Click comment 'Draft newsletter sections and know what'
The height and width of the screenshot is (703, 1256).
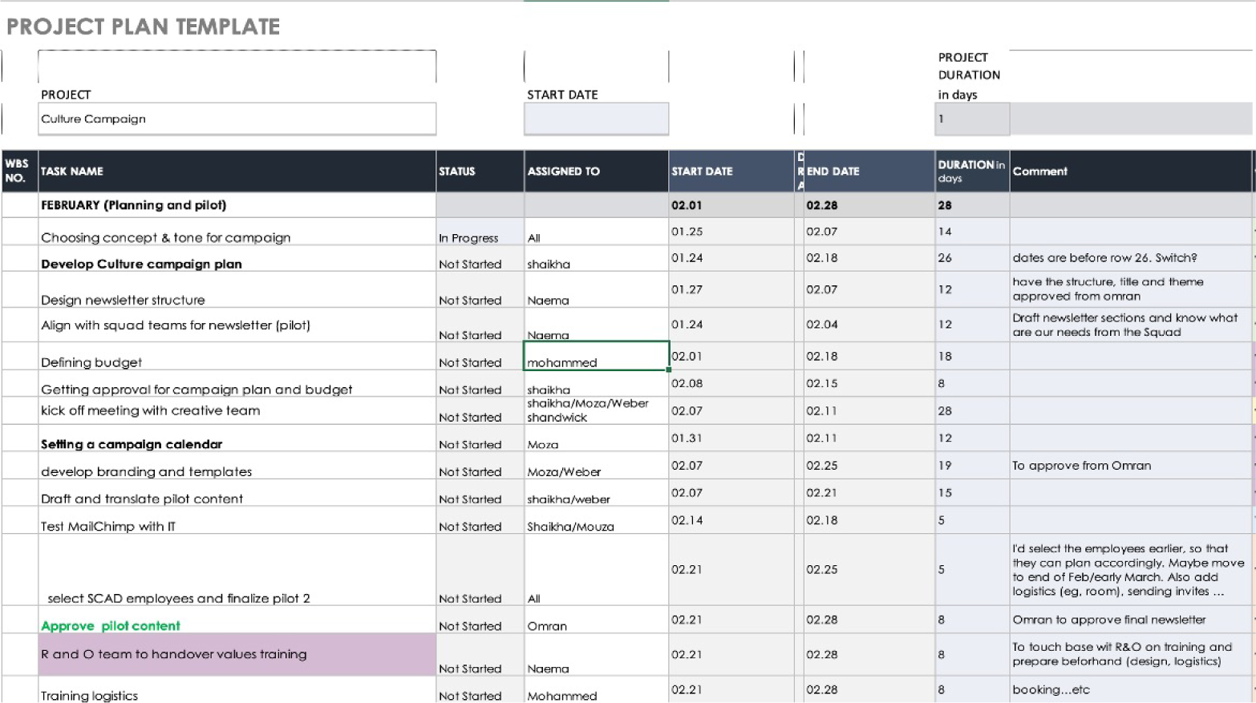coord(1131,325)
